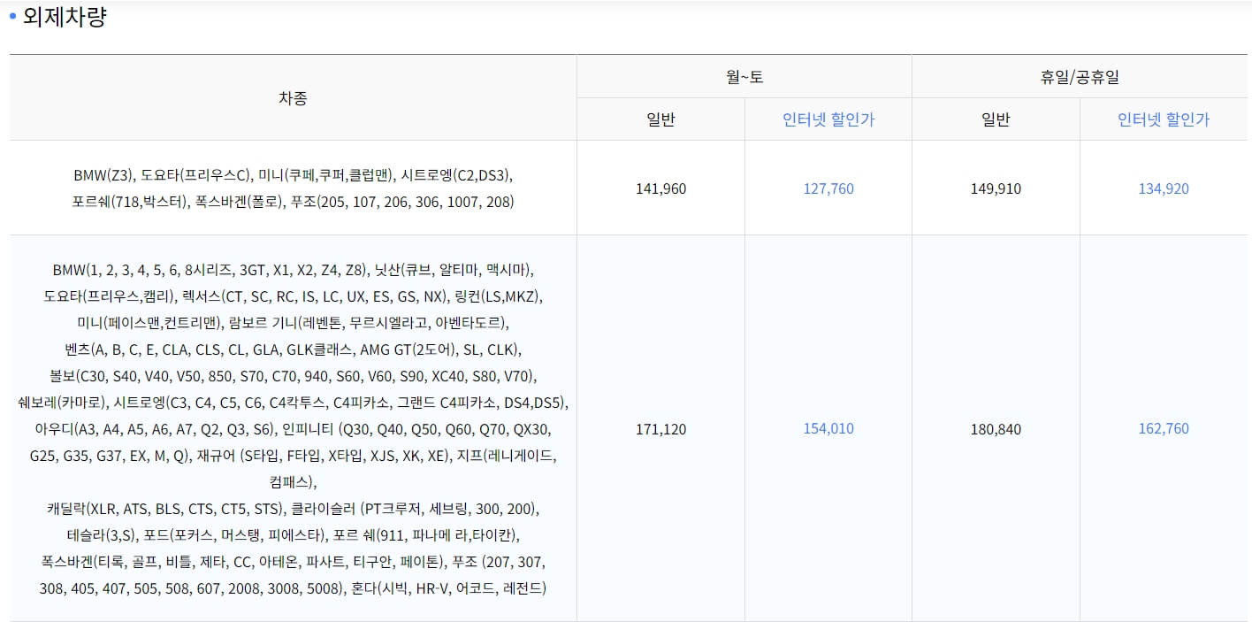
Task: Click 인터넷 할인가 header under 월~토
Action: point(828,119)
